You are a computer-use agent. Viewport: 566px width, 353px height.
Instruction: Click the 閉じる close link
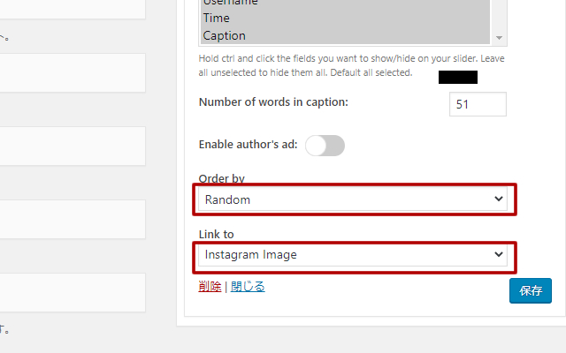[x=248, y=287]
